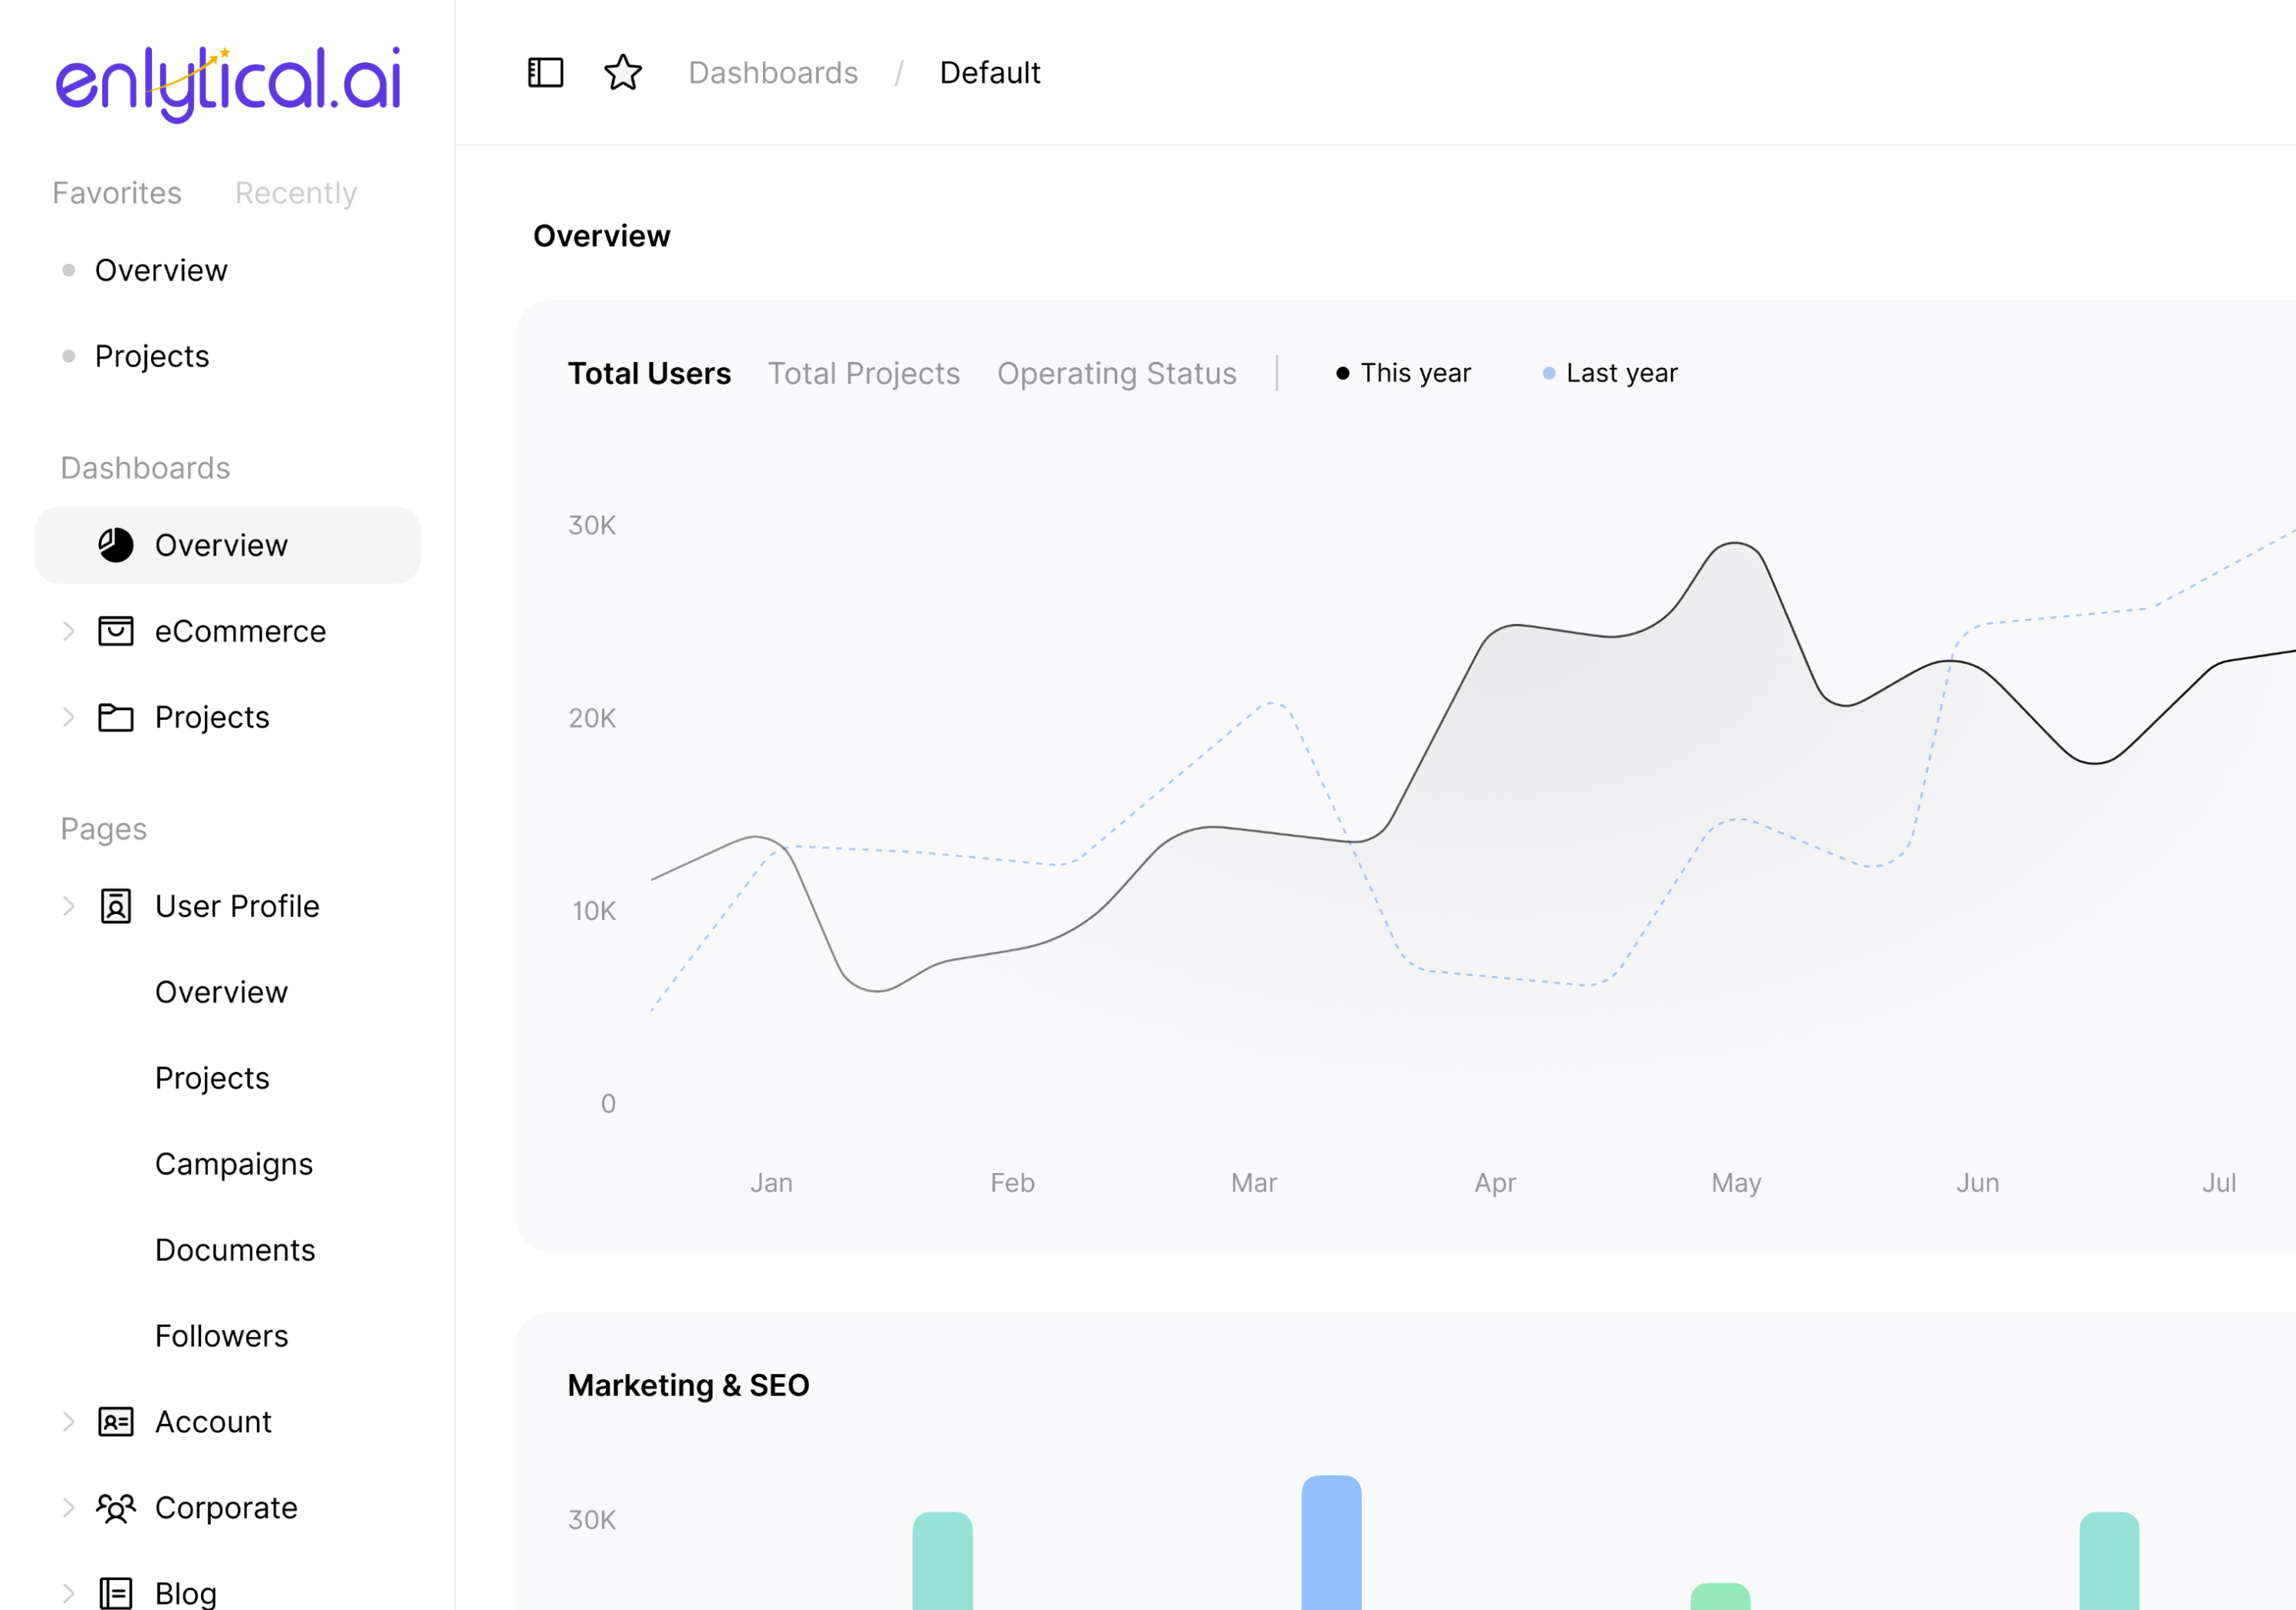Click the star favorite icon
Viewport: 2296px width, 1610px height.
[x=623, y=73]
